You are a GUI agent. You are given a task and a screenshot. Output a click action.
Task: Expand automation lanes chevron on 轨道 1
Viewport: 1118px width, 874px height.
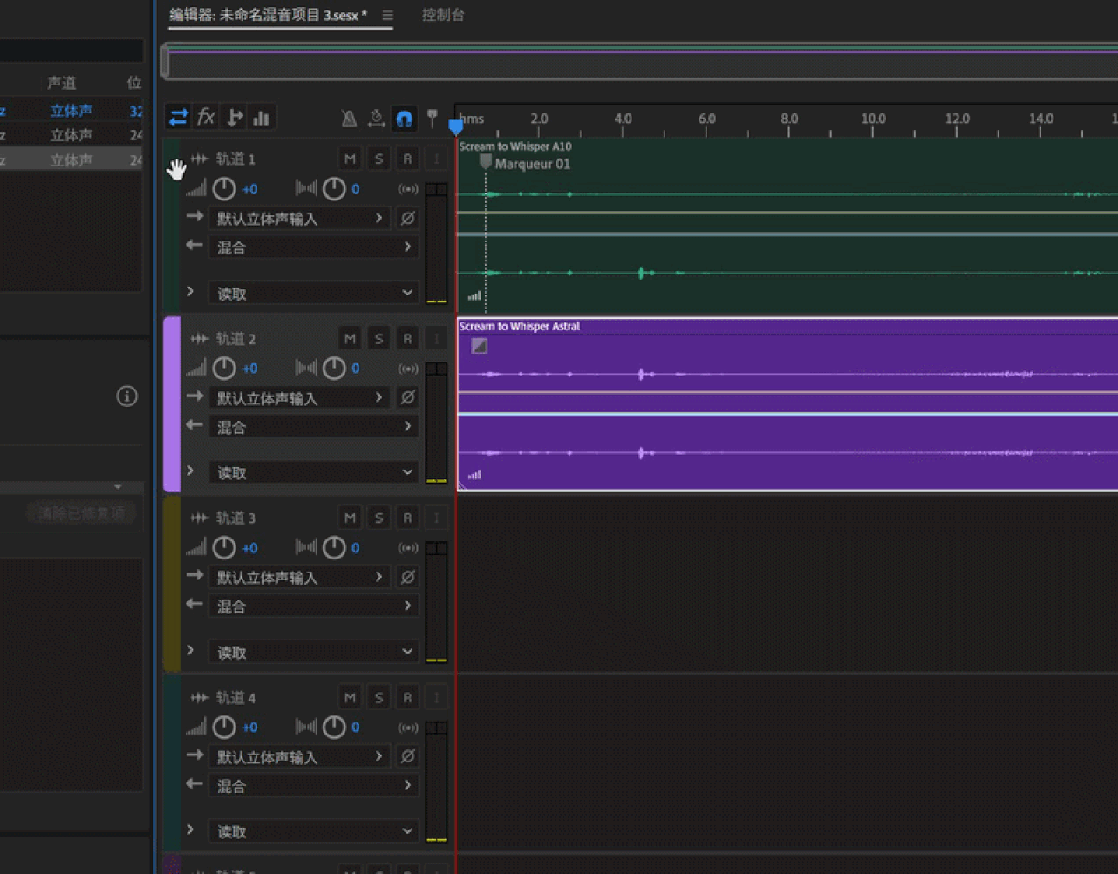191,292
